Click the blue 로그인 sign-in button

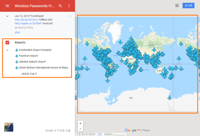188,6
